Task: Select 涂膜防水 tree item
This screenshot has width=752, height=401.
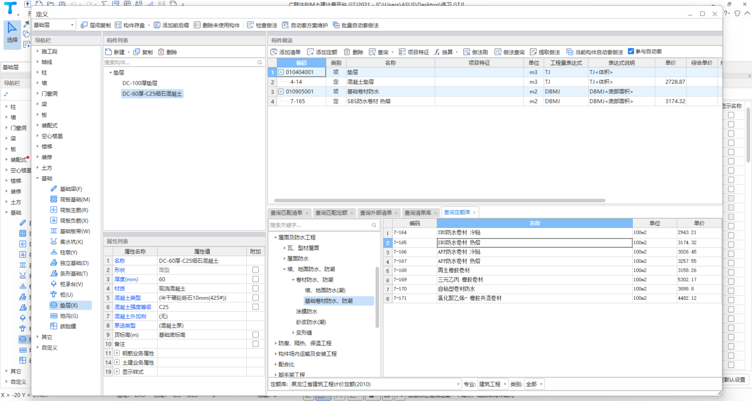Action: point(306,311)
